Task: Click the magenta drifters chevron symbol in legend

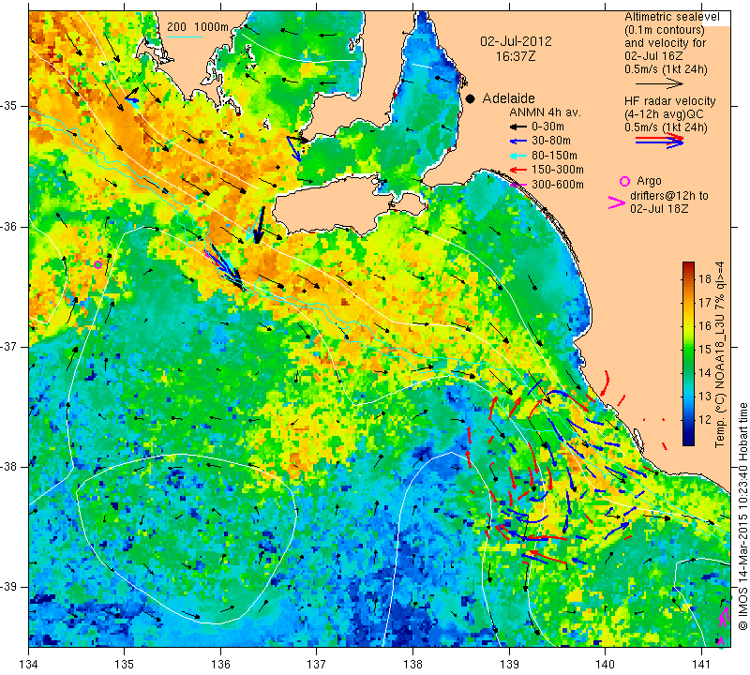Action: tap(617, 202)
